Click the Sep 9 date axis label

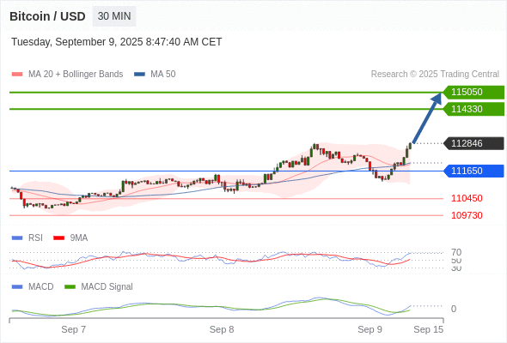pos(370,329)
